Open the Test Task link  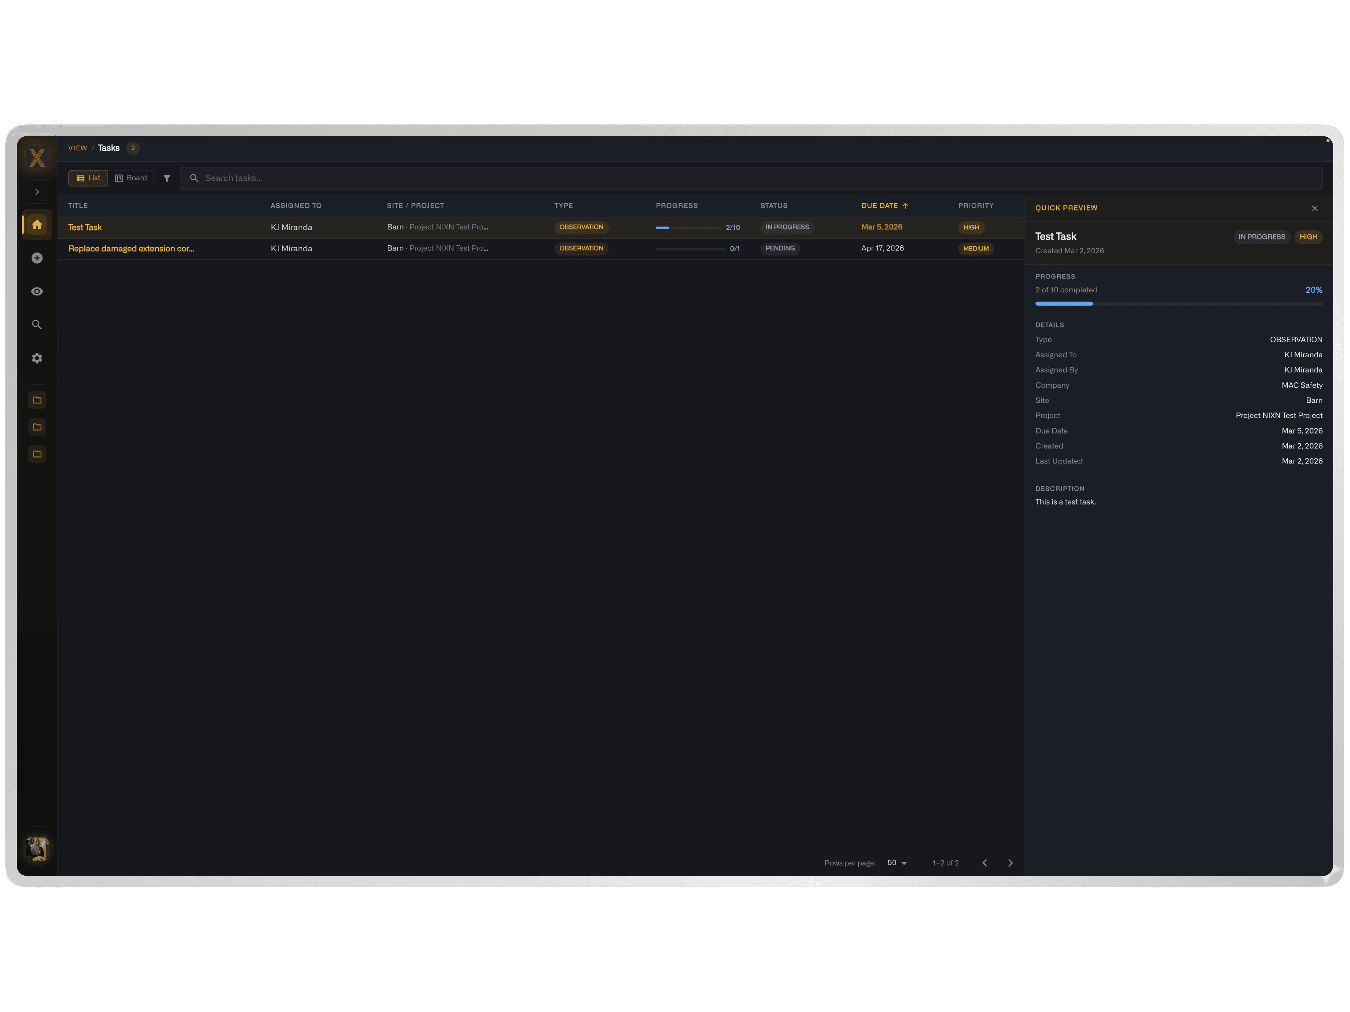pyautogui.click(x=85, y=227)
